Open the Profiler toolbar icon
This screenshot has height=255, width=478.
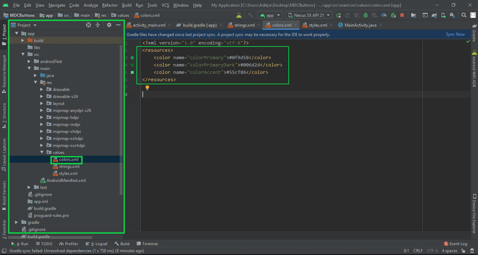pos(384,15)
